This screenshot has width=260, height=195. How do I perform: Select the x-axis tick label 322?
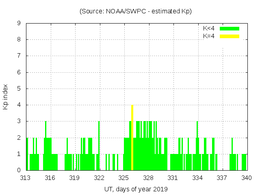click(x=100, y=178)
